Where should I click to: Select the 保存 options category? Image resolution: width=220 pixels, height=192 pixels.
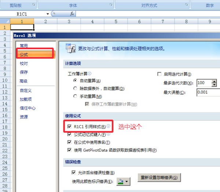tap(24, 72)
